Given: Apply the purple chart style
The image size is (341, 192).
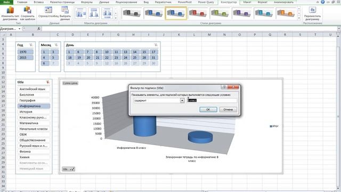Looking at the screenshot, I should click(242, 13).
